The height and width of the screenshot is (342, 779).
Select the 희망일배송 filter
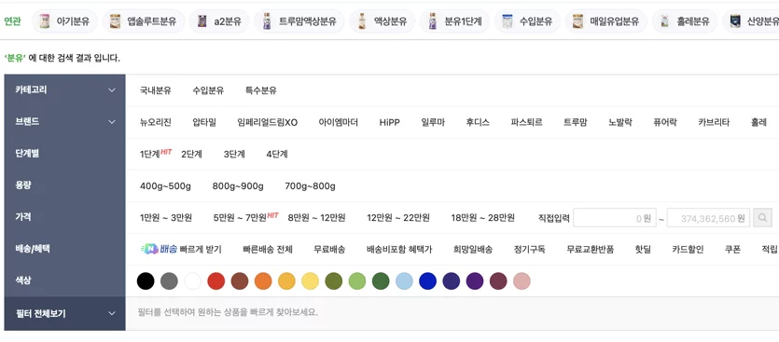[x=473, y=249]
